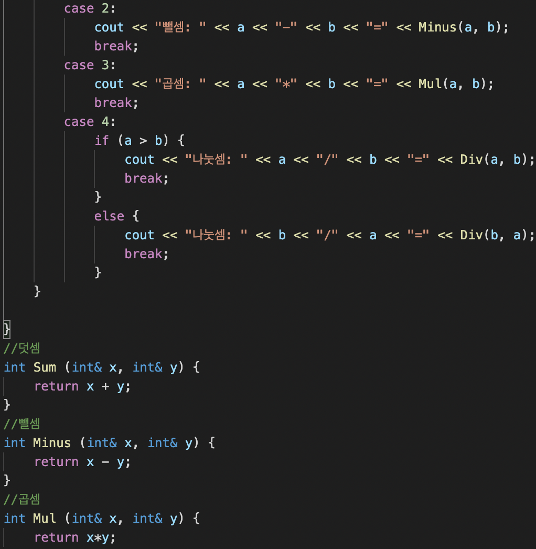Image resolution: width=536 pixels, height=549 pixels.
Task: Click the "곱셈: " string literal in the cout line
Action: 180,84
